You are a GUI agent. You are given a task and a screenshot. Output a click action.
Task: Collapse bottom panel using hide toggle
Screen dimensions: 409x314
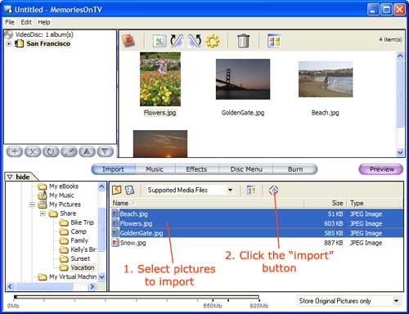pyautogui.click(x=19, y=177)
